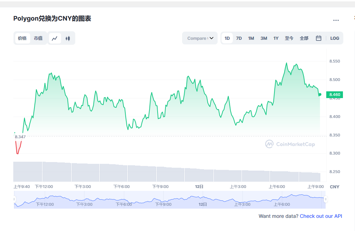This screenshot has height=231, width=355.
Task: Click the 8.500 y-axis label
Action: click(x=335, y=80)
